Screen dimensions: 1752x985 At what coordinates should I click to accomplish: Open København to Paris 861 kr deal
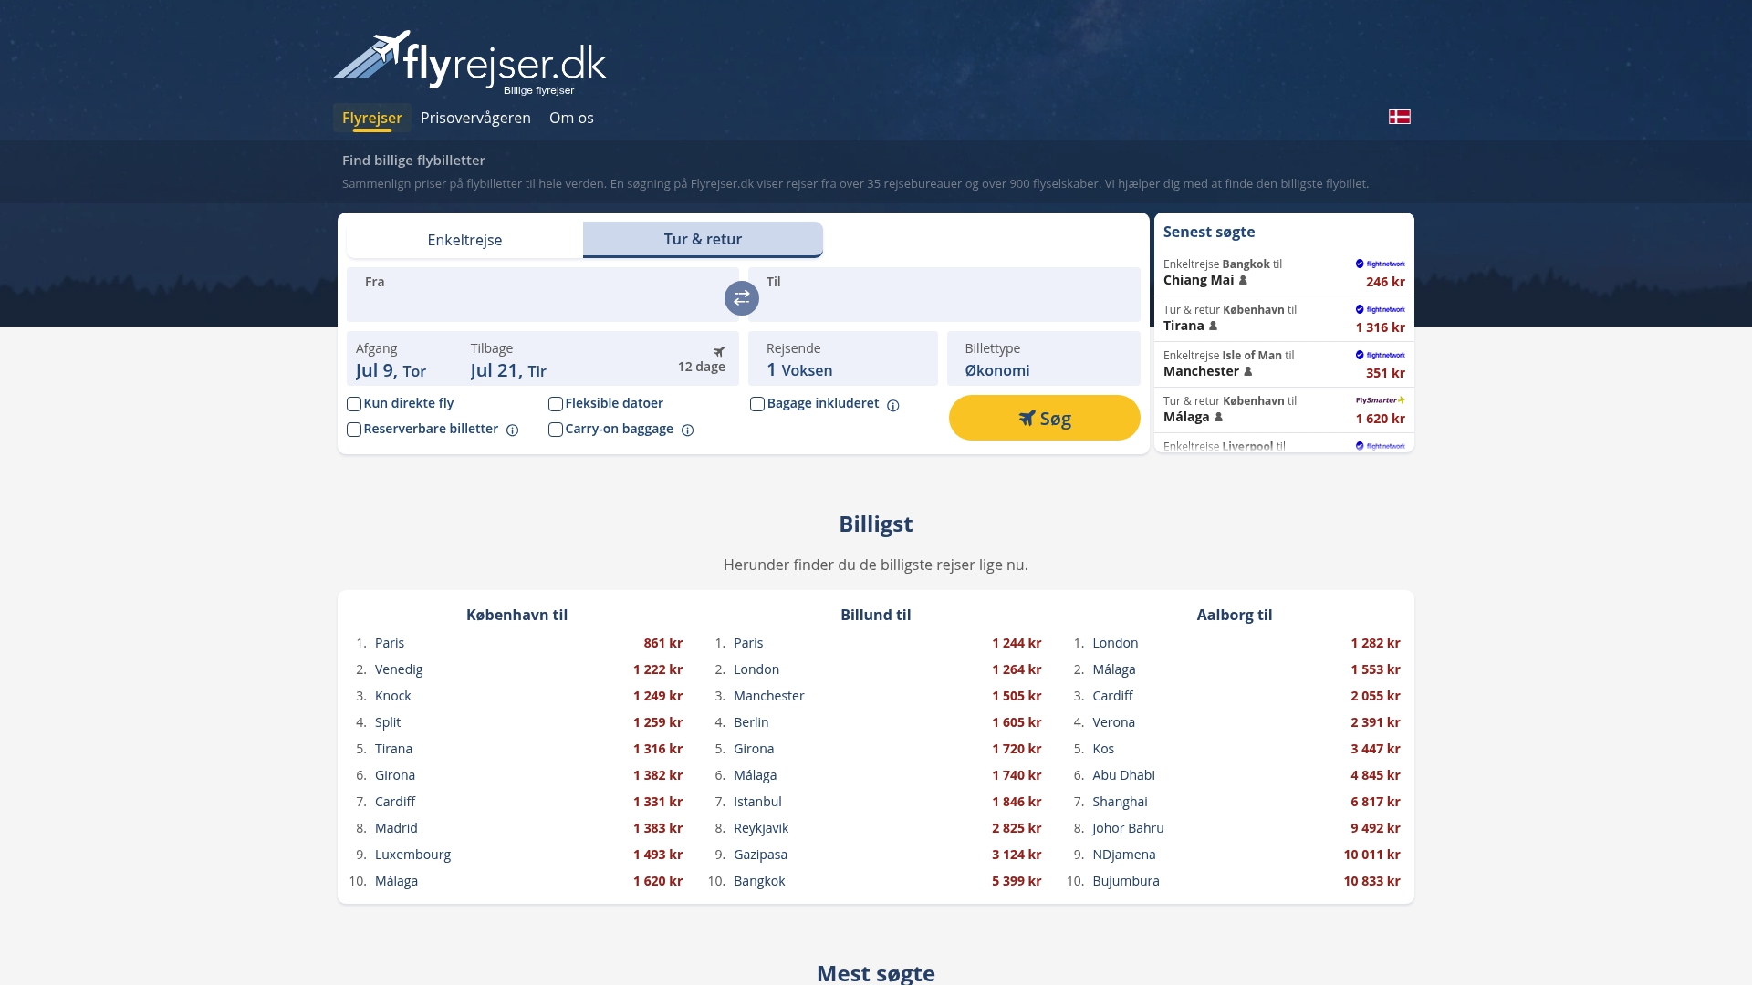pos(516,643)
